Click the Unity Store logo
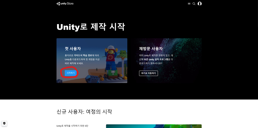This screenshot has height=128, width=258. click(65, 4)
